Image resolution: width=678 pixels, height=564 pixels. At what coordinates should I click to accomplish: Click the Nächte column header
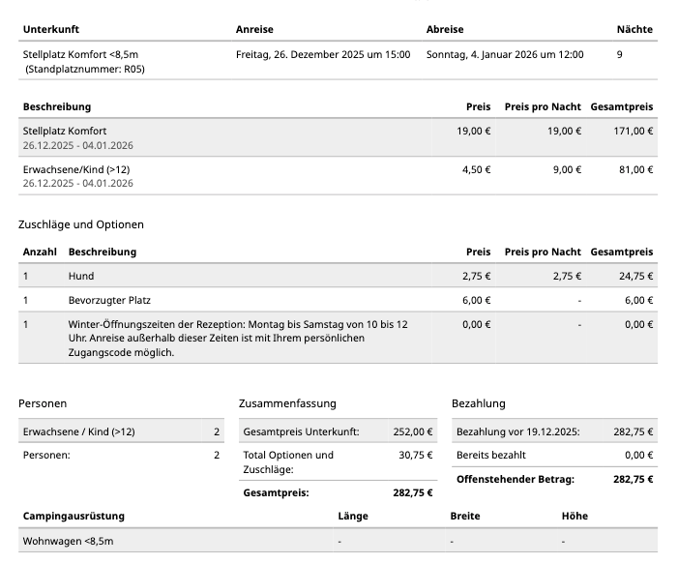(634, 30)
